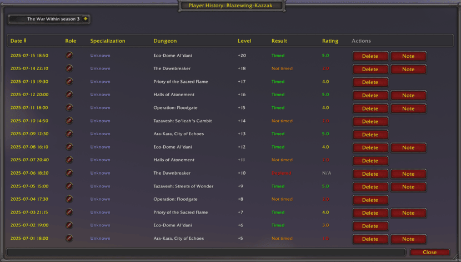Image resolution: width=461 pixels, height=262 pixels.
Task: Click role icon for 2025-07-06 run
Action: [69, 173]
